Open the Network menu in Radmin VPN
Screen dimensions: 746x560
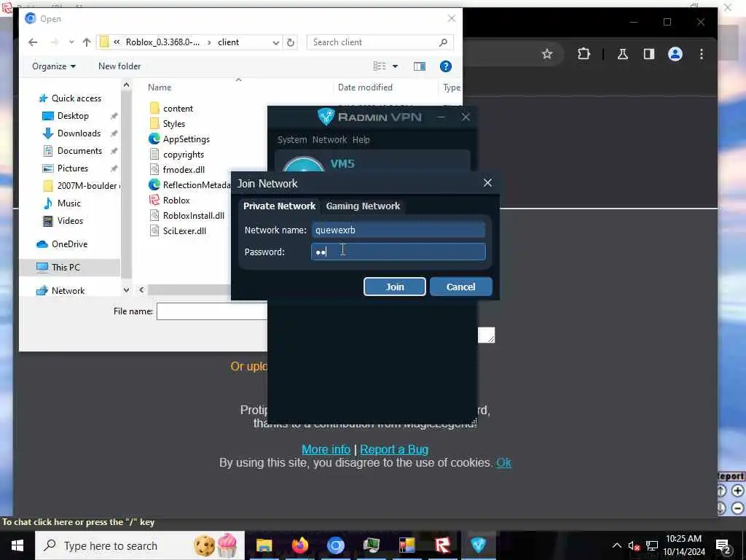click(x=329, y=139)
